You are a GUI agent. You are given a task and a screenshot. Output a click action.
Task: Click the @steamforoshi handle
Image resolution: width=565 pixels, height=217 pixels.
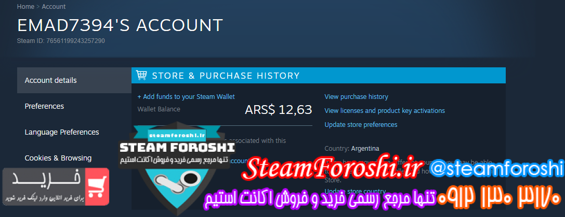[x=496, y=169]
